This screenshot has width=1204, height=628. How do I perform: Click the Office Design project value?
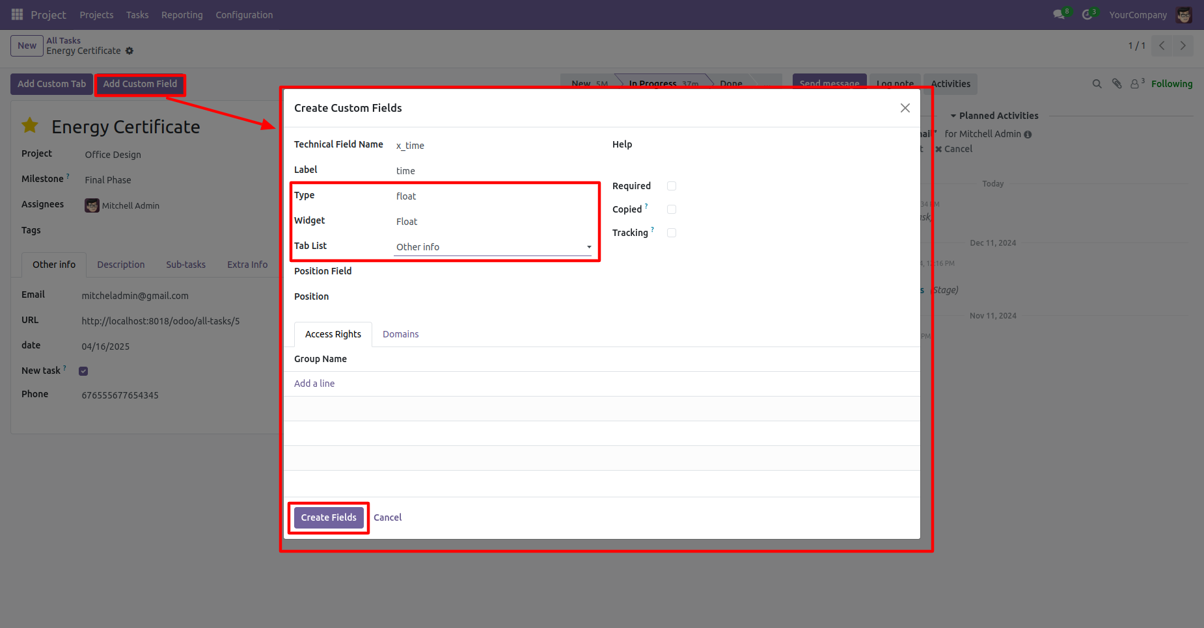pos(113,155)
